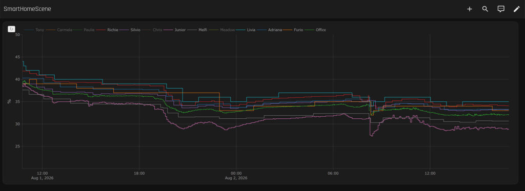Image resolution: width=525 pixels, height=191 pixels.
Task: Show the hidden Paulie series
Action: [84, 30]
